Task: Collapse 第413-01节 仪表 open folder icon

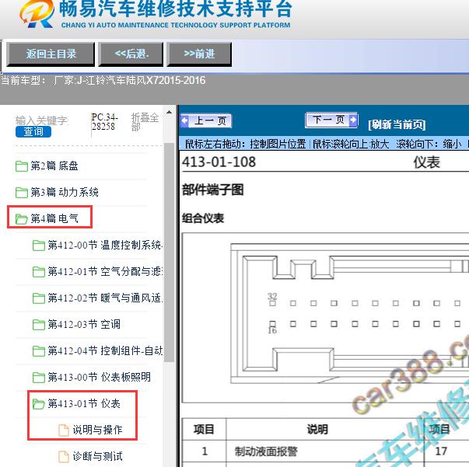Action: coord(39,403)
